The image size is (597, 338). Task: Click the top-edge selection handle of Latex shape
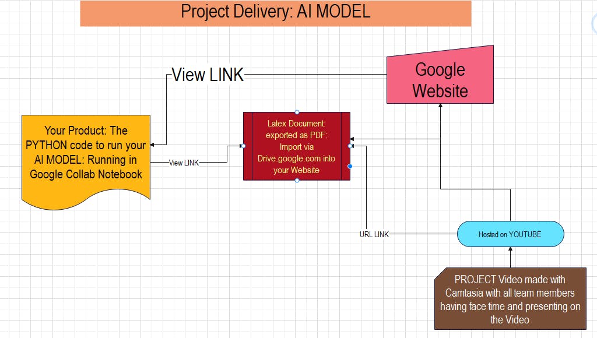(x=297, y=112)
